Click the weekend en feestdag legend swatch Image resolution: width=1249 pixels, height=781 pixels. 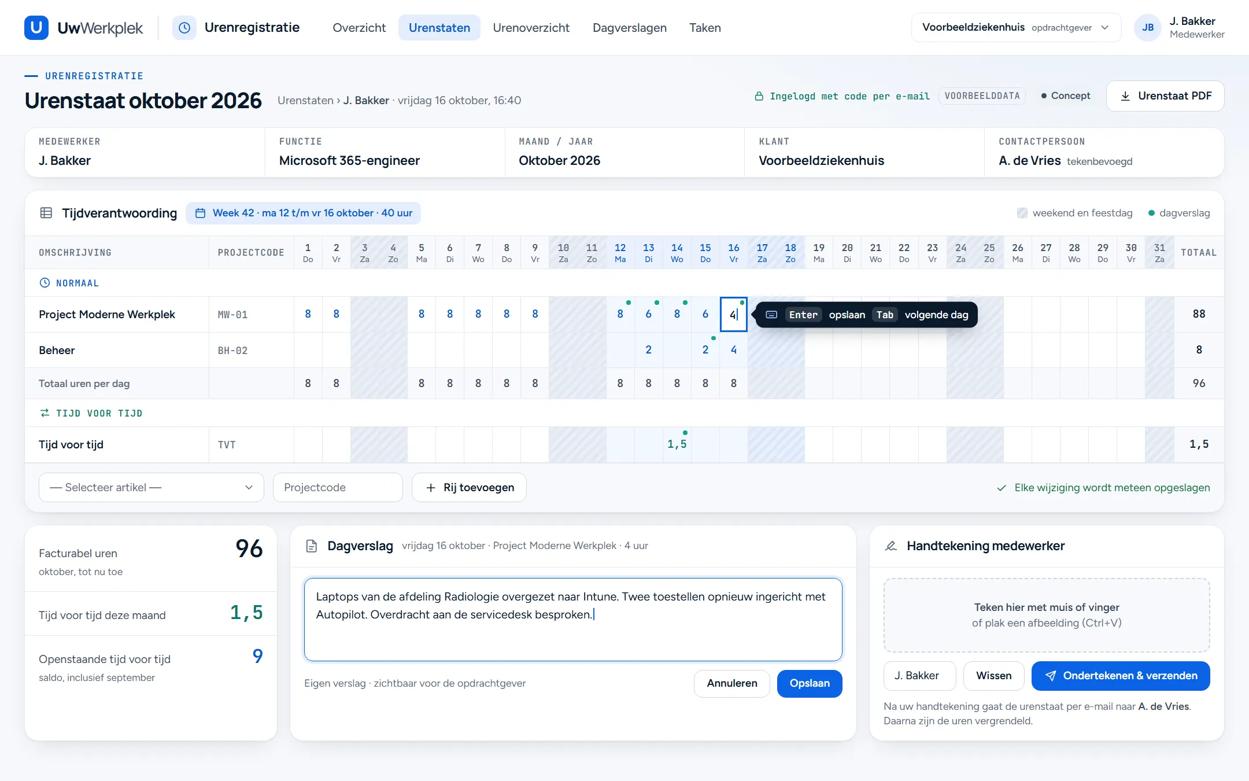coord(1022,213)
